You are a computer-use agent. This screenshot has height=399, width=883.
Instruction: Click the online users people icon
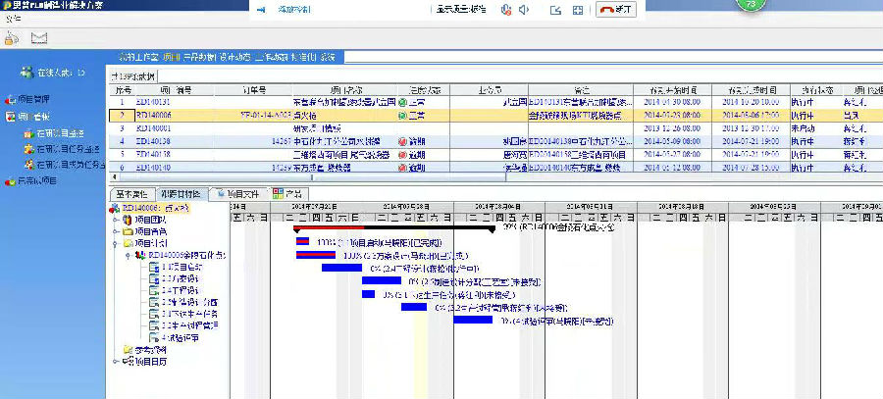point(27,73)
